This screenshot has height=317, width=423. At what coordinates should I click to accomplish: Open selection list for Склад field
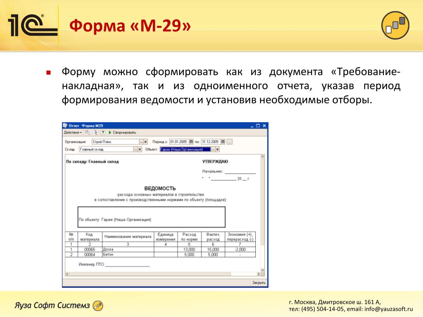[x=135, y=149]
